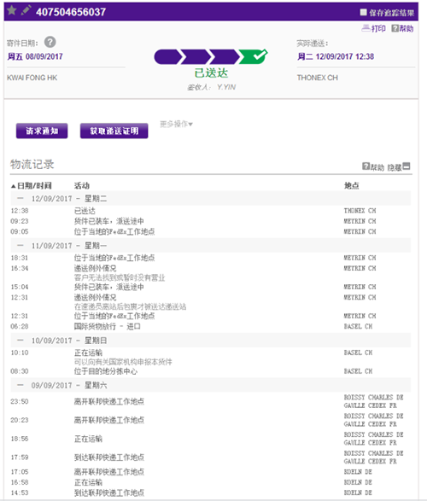The height and width of the screenshot is (501, 427).
Task: Click the help icon in 物流记录 header
Action: click(x=366, y=166)
